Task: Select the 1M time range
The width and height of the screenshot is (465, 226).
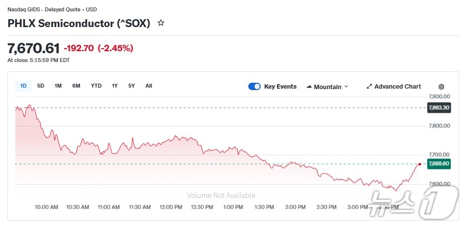Action: (58, 86)
